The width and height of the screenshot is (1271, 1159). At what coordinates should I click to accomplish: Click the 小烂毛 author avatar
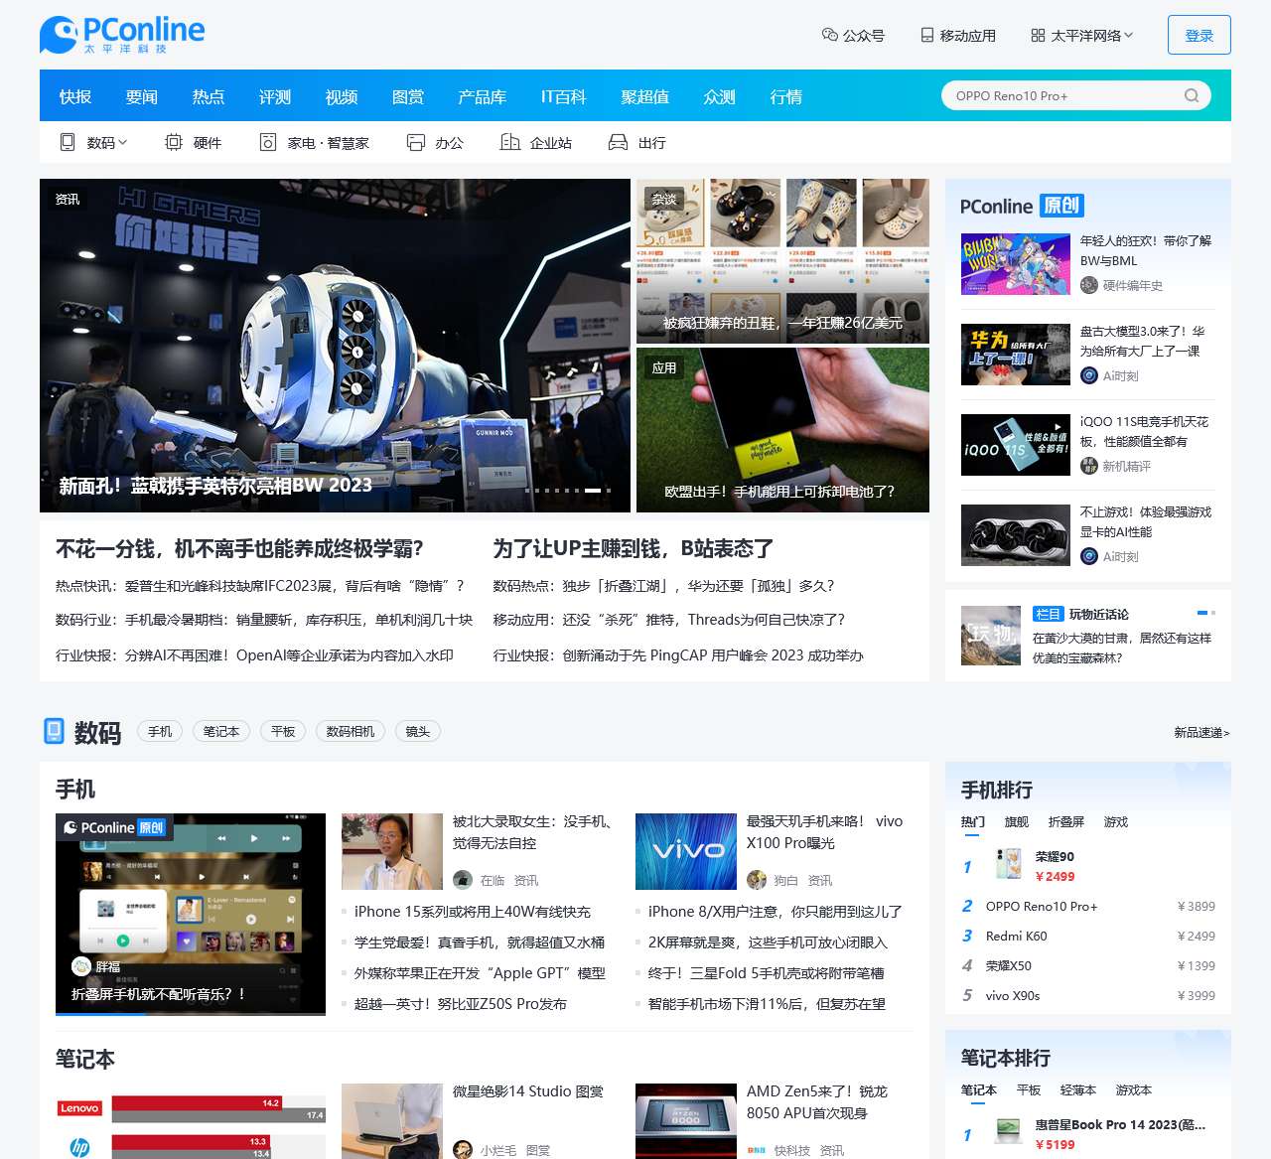coord(462,1150)
